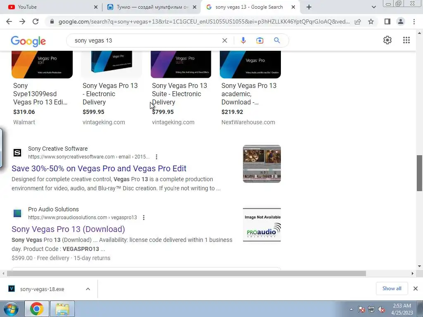Bookmark this page with the star
This screenshot has height=317, width=423.
371,21
